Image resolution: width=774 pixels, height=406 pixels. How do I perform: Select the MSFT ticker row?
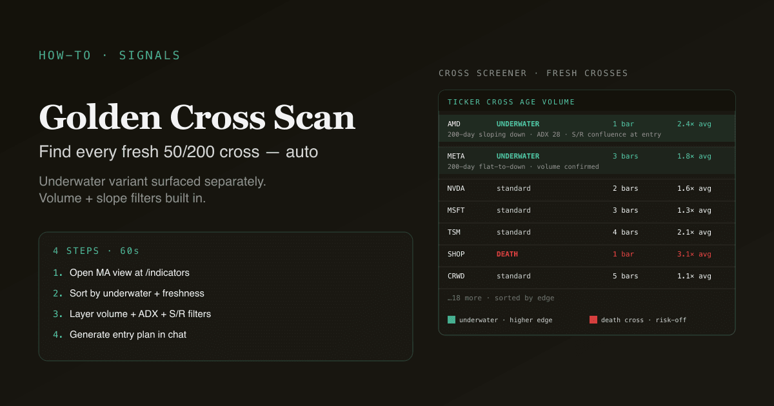click(x=587, y=211)
